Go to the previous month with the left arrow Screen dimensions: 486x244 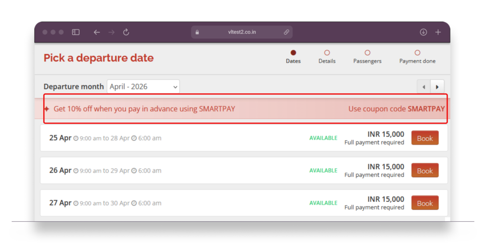click(424, 87)
